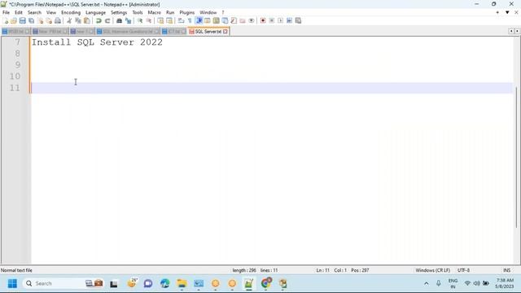Open the Plugins menu

click(187, 13)
